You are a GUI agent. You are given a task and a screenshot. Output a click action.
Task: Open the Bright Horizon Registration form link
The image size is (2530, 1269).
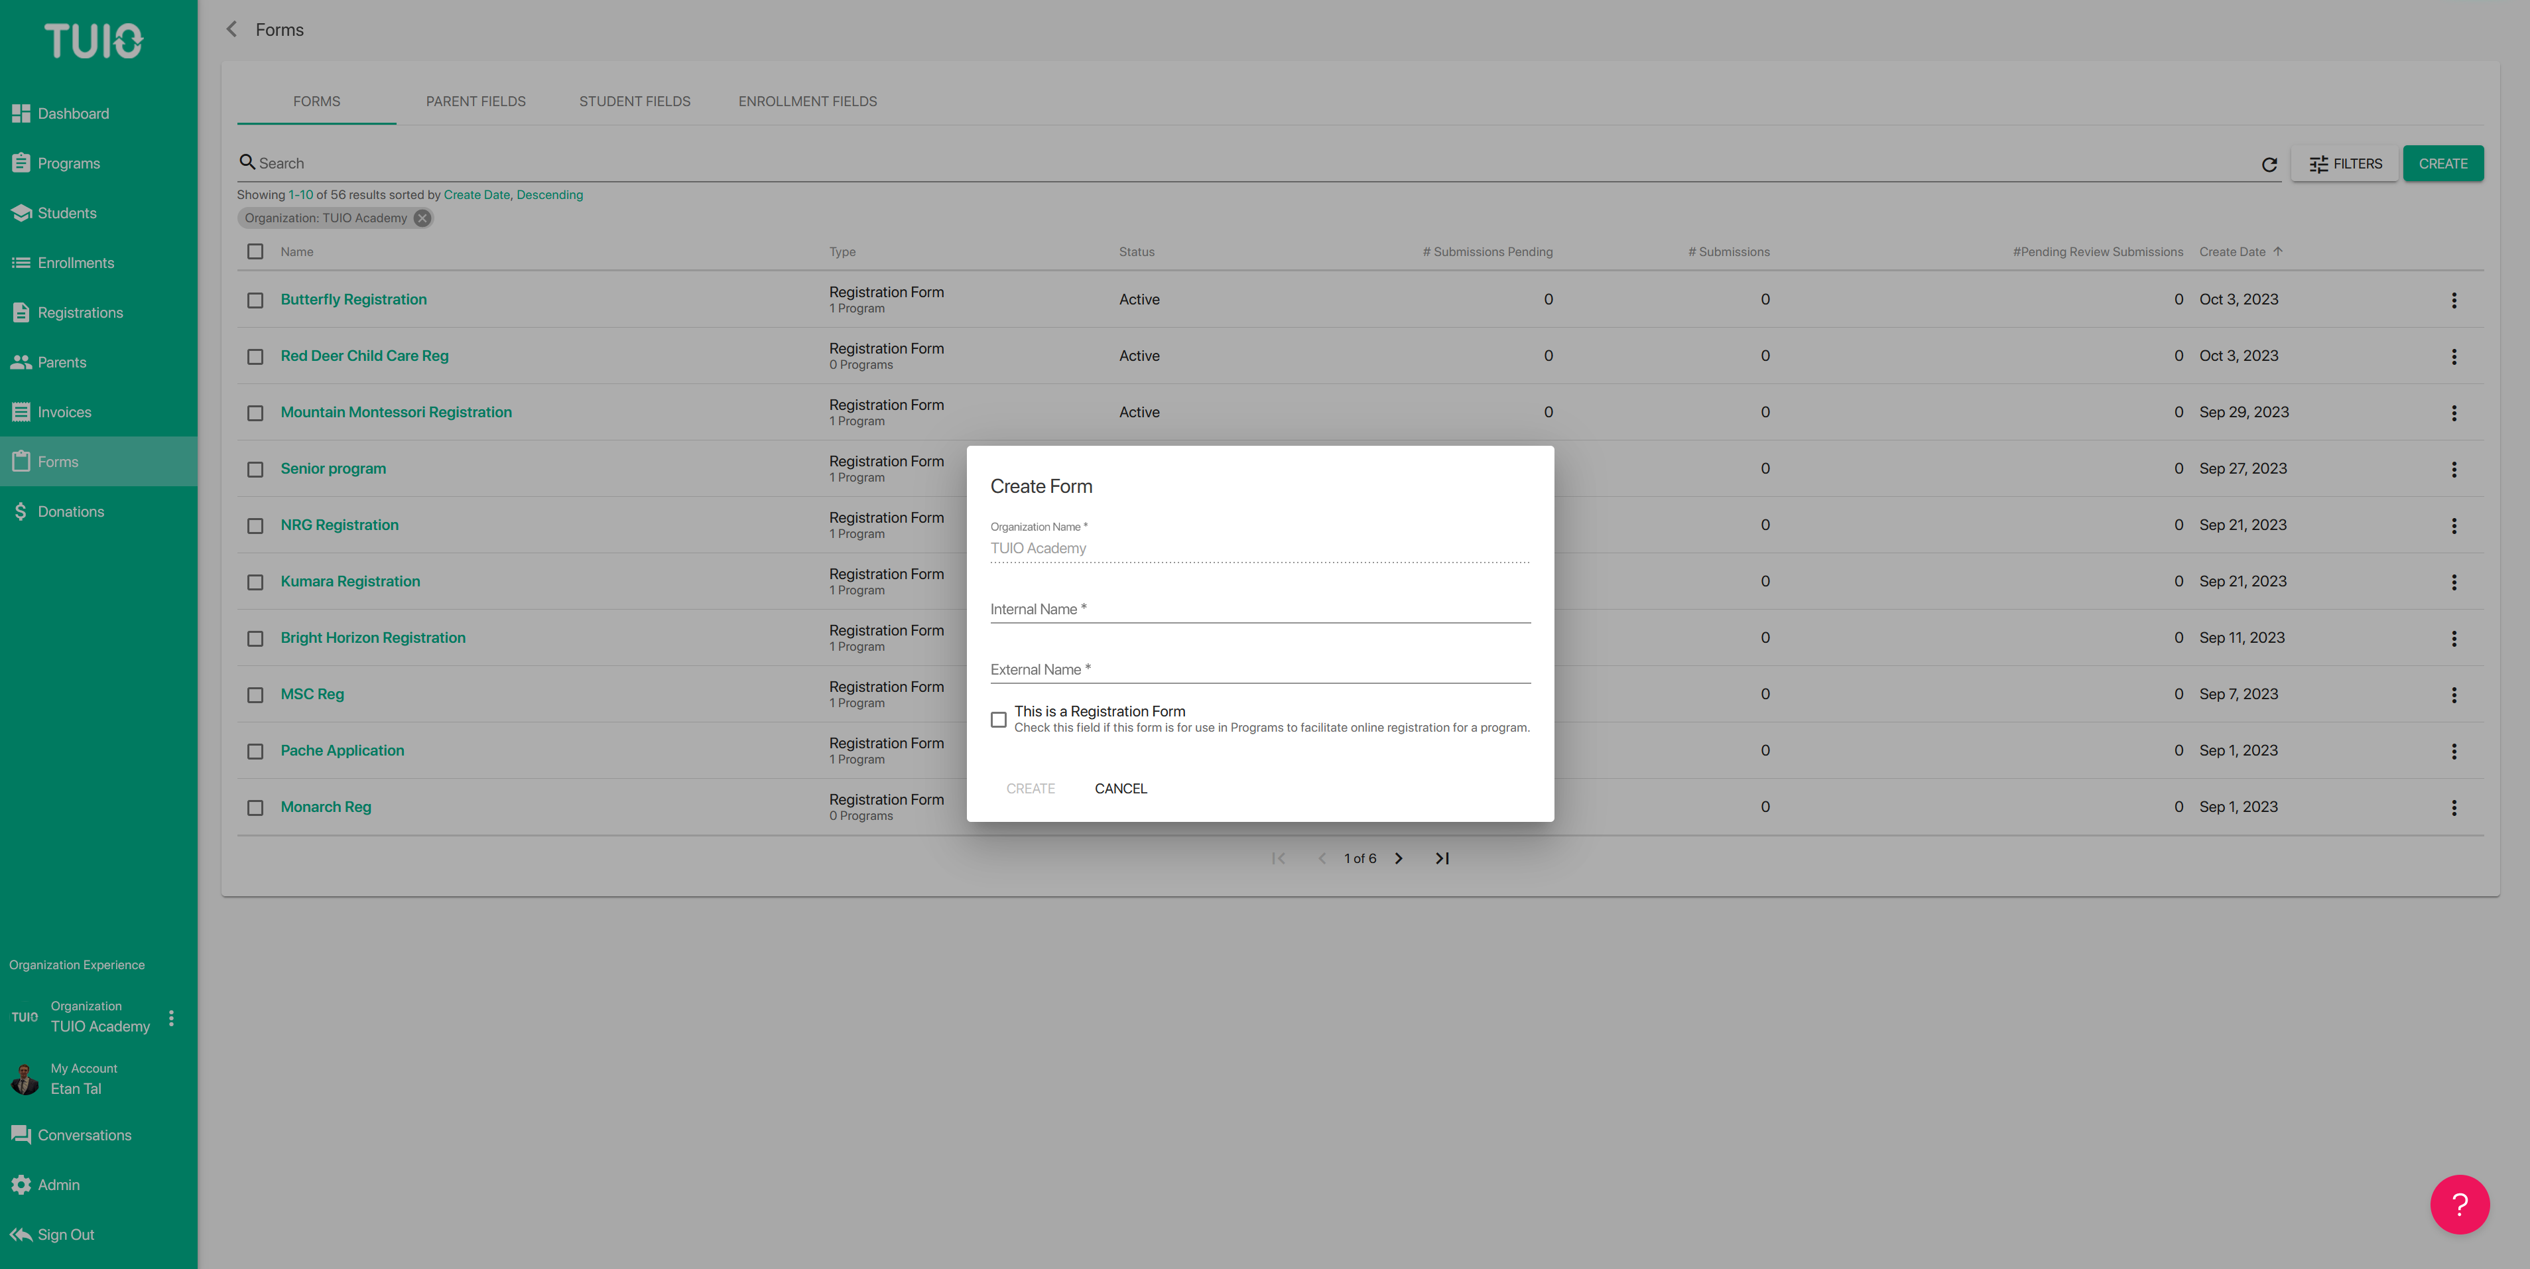point(373,638)
